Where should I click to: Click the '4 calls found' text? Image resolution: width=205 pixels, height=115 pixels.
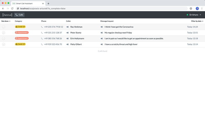pos(102,51)
